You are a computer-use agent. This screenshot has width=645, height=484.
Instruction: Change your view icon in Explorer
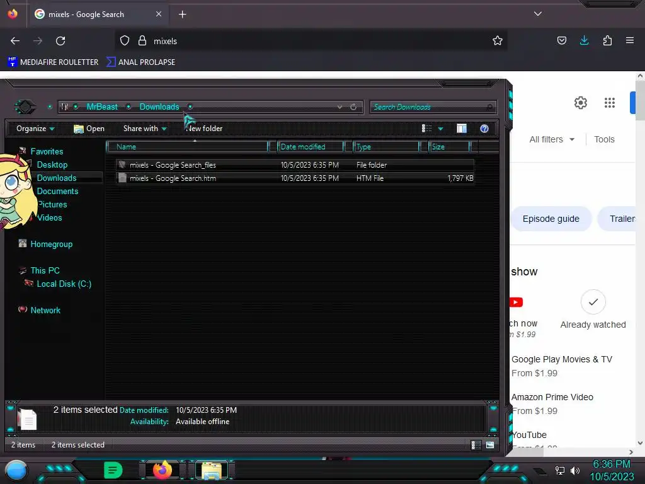pos(426,129)
